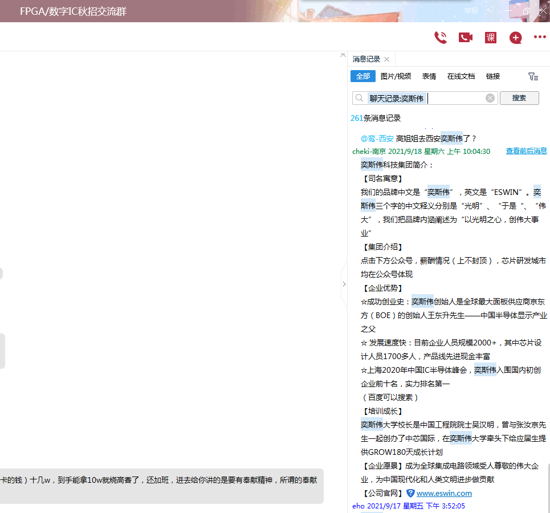Screen dimensions: 550x513
Task: Click the gray chat bubble mentioning 10w
Action: tap(161, 486)
